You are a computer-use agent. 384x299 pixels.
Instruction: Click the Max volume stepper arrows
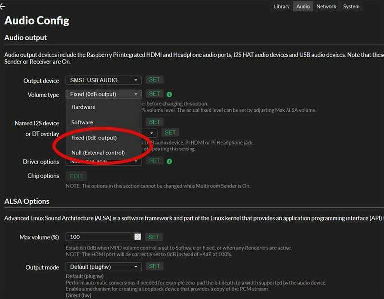138,237
